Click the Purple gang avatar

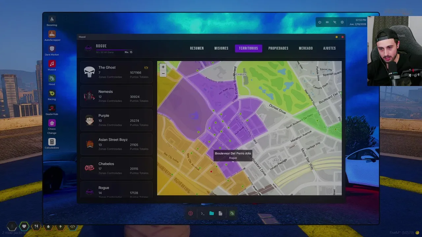89,120
